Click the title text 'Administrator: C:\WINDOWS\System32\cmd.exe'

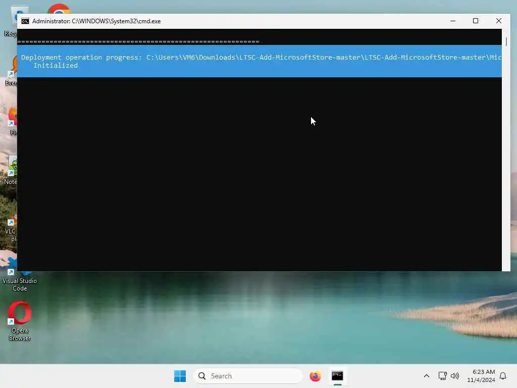coord(96,21)
